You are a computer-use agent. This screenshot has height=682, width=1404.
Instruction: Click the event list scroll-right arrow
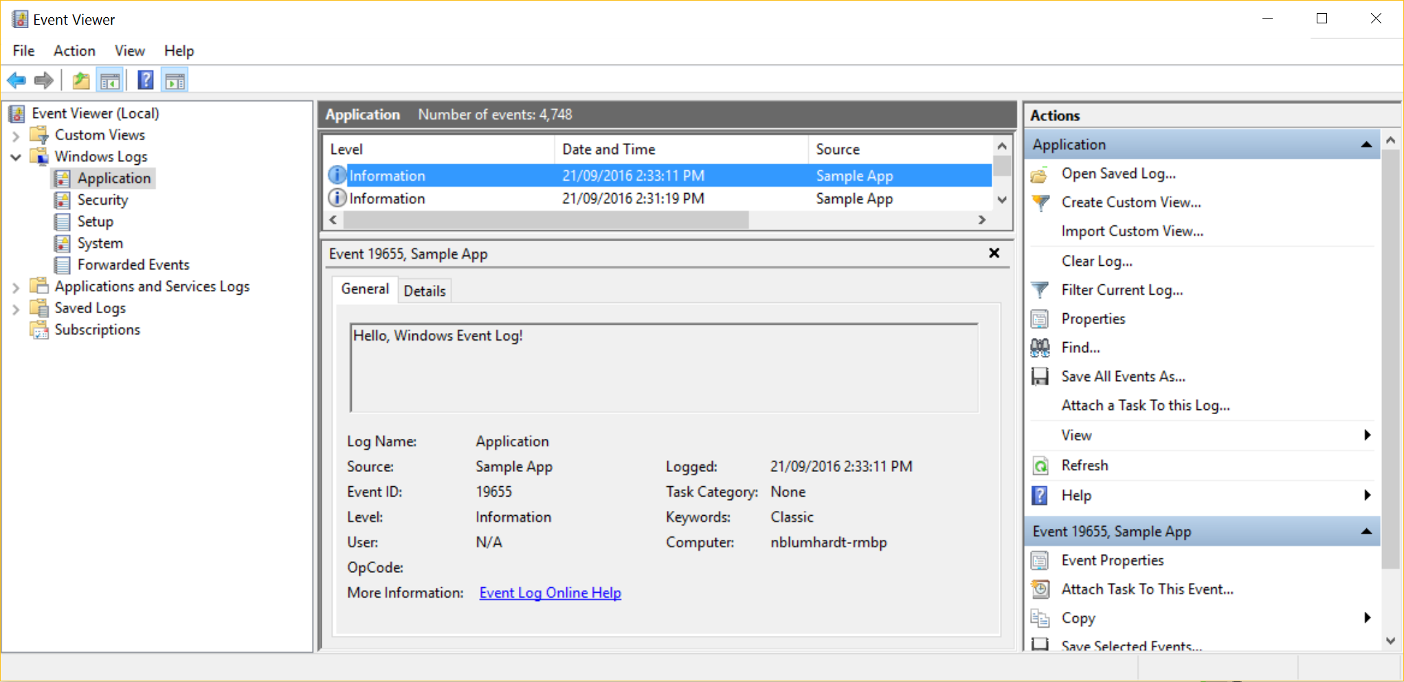point(982,220)
